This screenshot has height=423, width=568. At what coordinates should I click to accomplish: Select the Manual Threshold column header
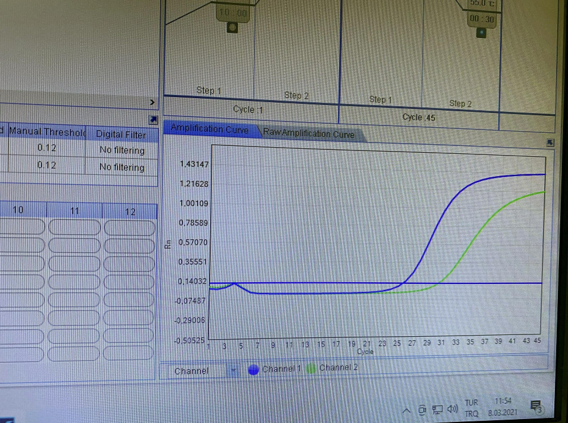pyautogui.click(x=47, y=132)
